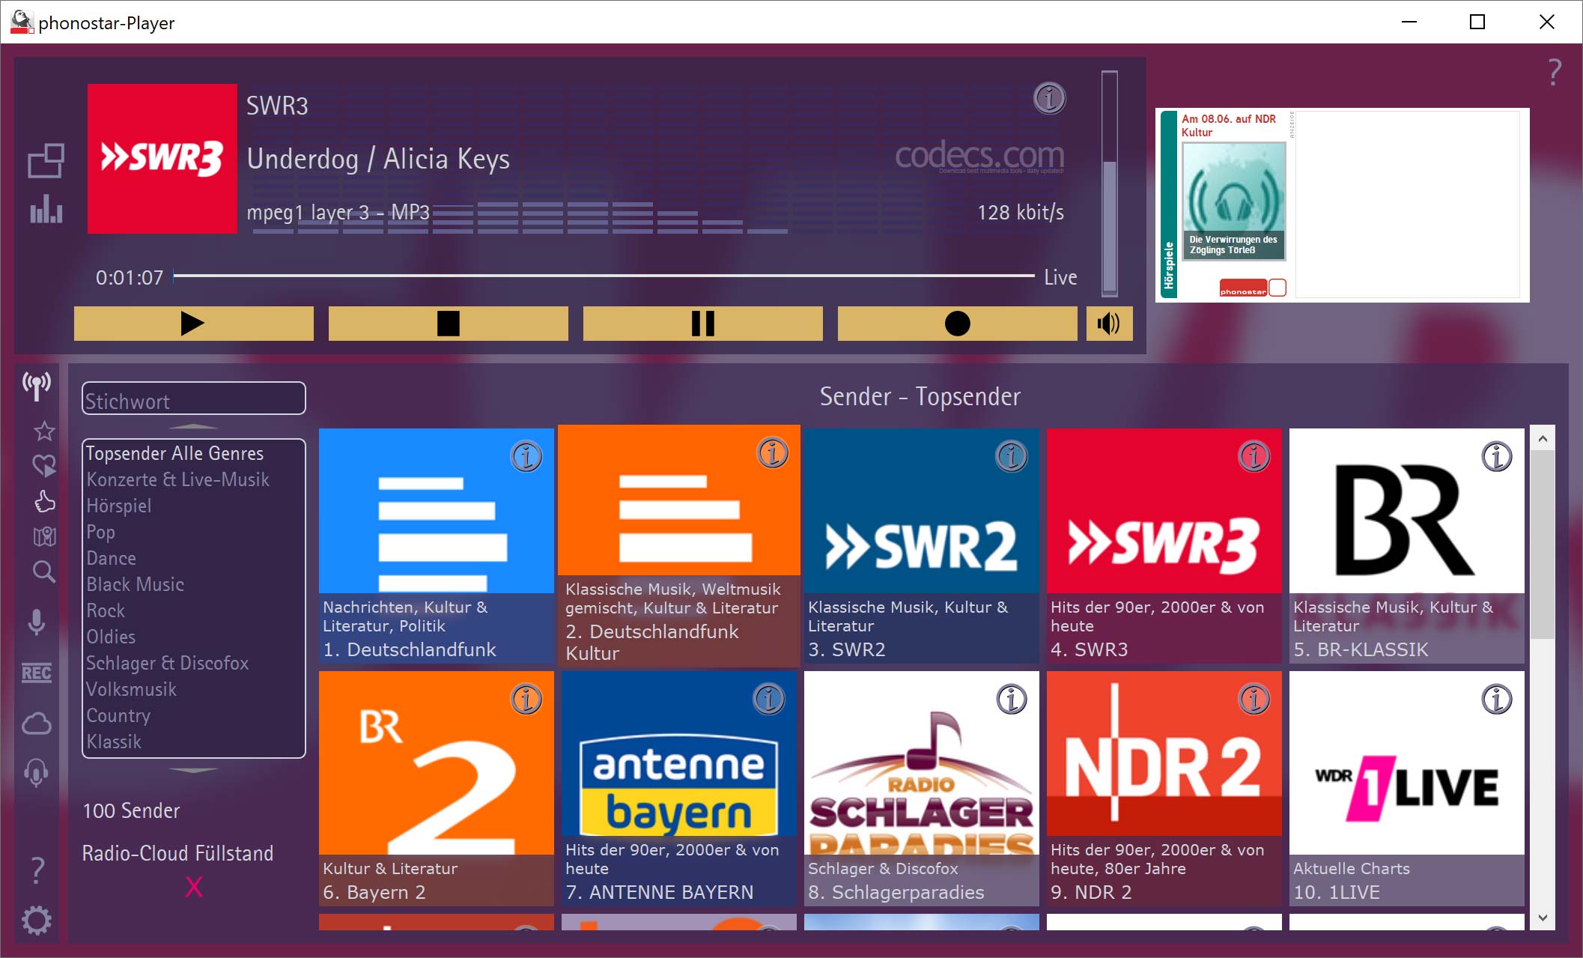1583x958 pixels.
Task: Play SWR2 station tile
Action: pyautogui.click(x=922, y=546)
